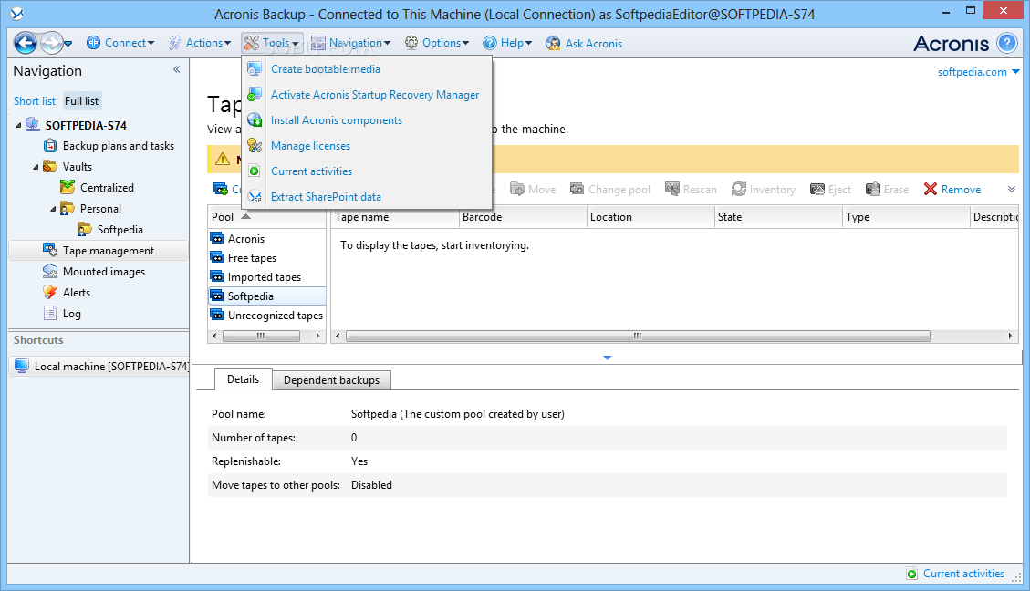Collapse details pane with blue arrow
1030x591 pixels.
click(x=607, y=358)
